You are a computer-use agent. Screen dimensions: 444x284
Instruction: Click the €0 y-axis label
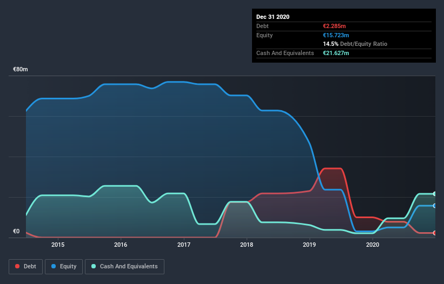tap(16, 232)
